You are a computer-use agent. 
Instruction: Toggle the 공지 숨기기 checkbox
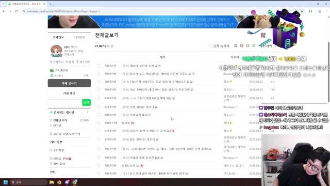point(210,46)
